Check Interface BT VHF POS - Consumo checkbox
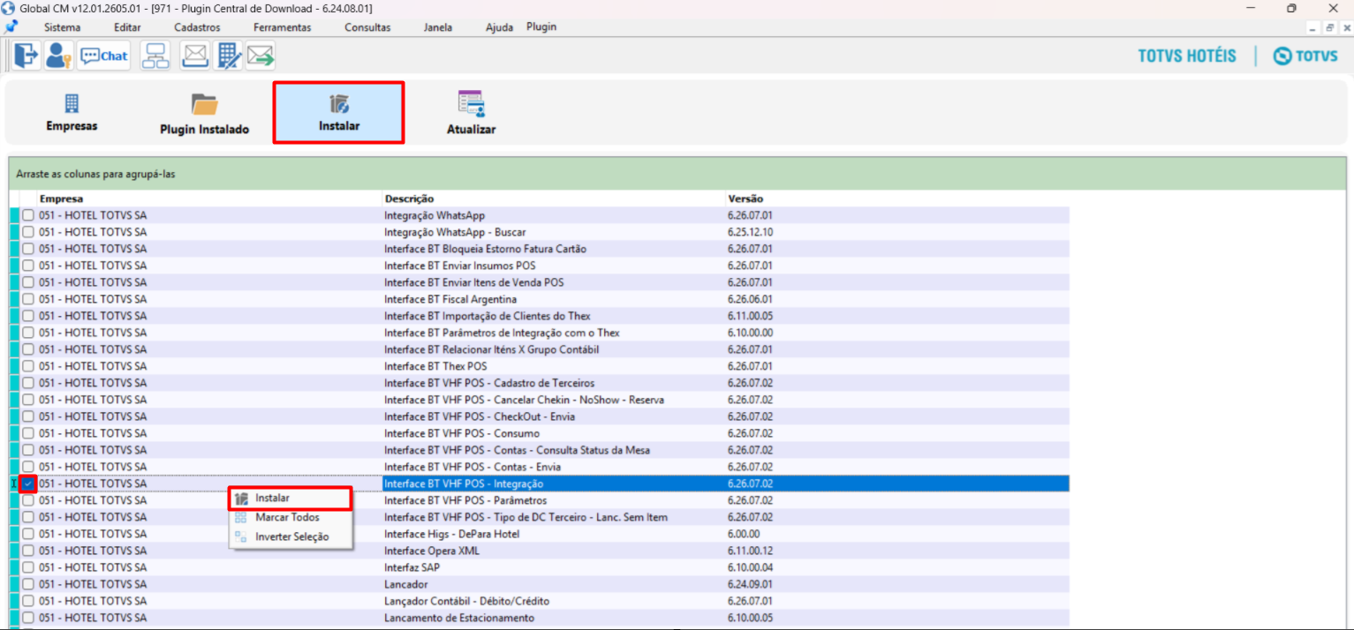Screen dimensions: 1354x630 pyautogui.click(x=28, y=433)
